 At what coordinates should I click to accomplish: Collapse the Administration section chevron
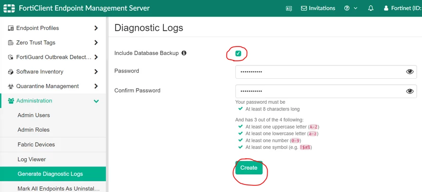96,101
